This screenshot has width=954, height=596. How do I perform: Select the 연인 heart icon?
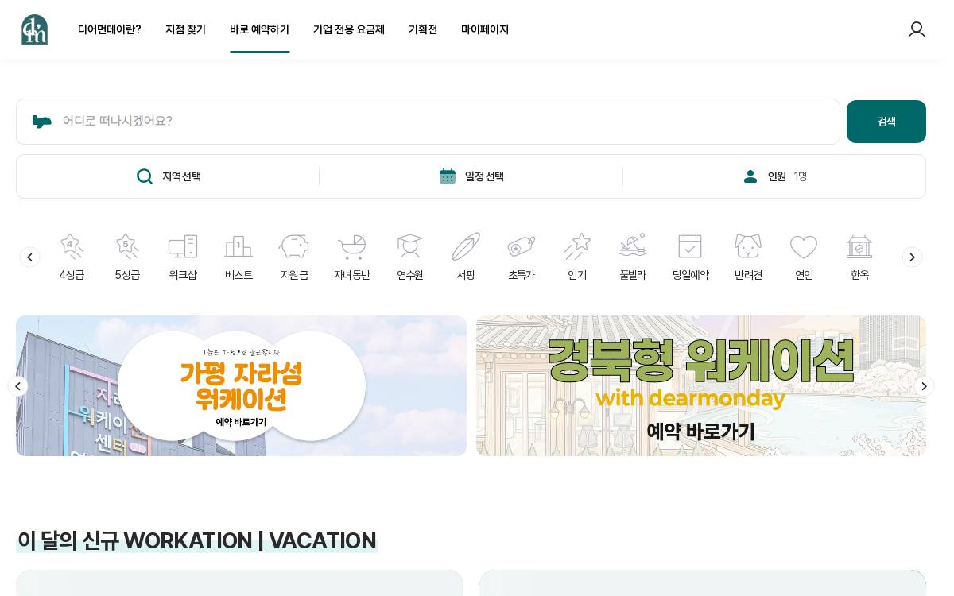click(x=804, y=247)
